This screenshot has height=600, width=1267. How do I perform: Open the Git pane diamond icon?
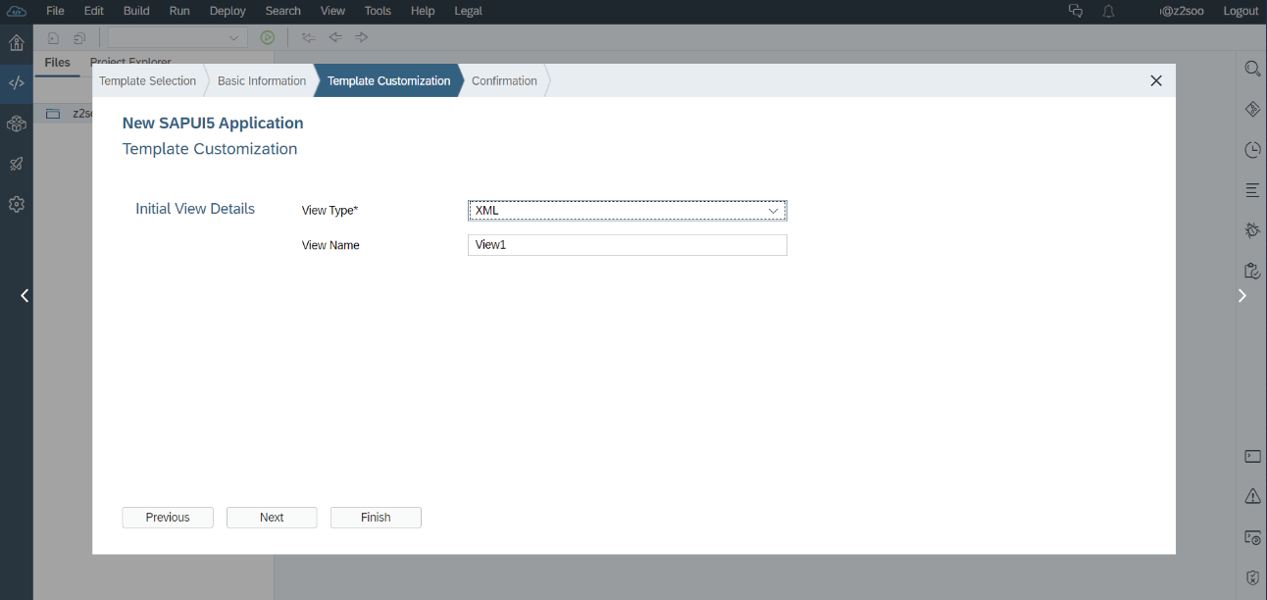(1252, 109)
